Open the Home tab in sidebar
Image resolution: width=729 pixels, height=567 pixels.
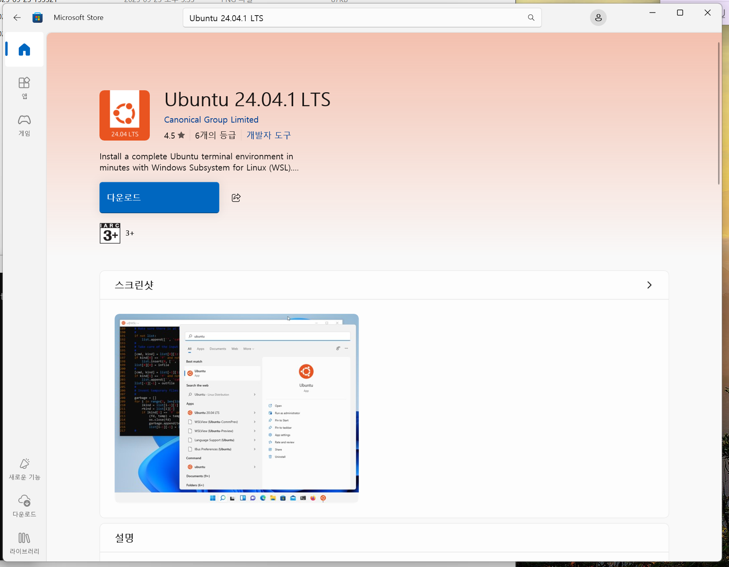pos(24,50)
